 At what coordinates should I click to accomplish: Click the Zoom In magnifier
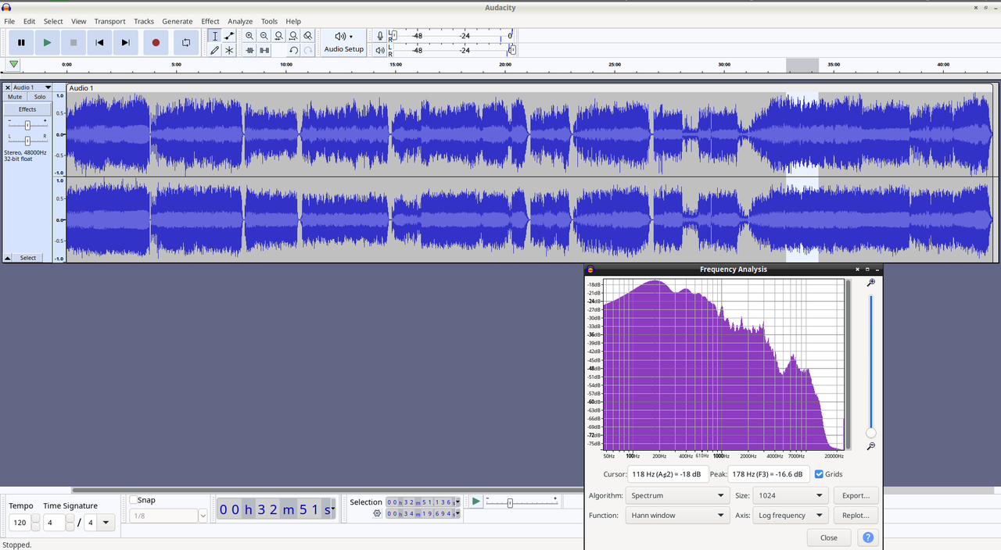[249, 36]
